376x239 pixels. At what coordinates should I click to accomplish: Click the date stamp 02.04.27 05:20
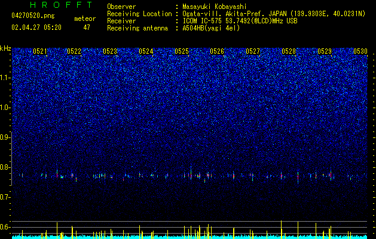(36, 27)
